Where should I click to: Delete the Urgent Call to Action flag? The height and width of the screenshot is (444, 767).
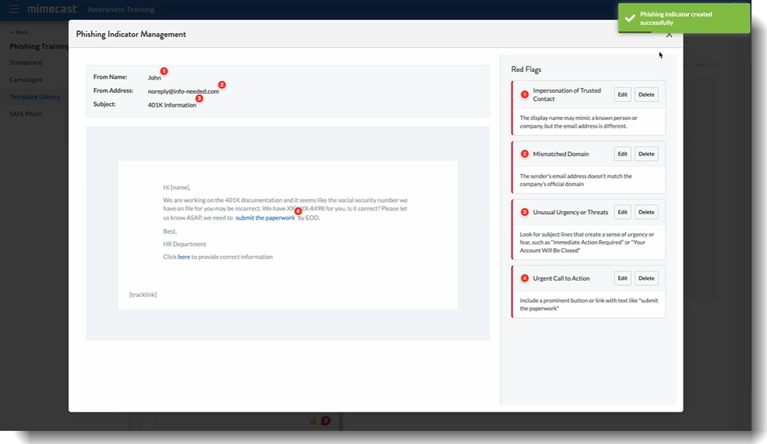click(x=646, y=278)
